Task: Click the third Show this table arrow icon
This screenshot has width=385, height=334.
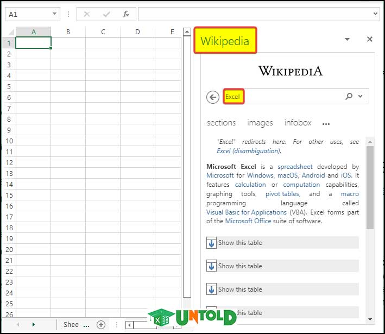Action: [211, 289]
